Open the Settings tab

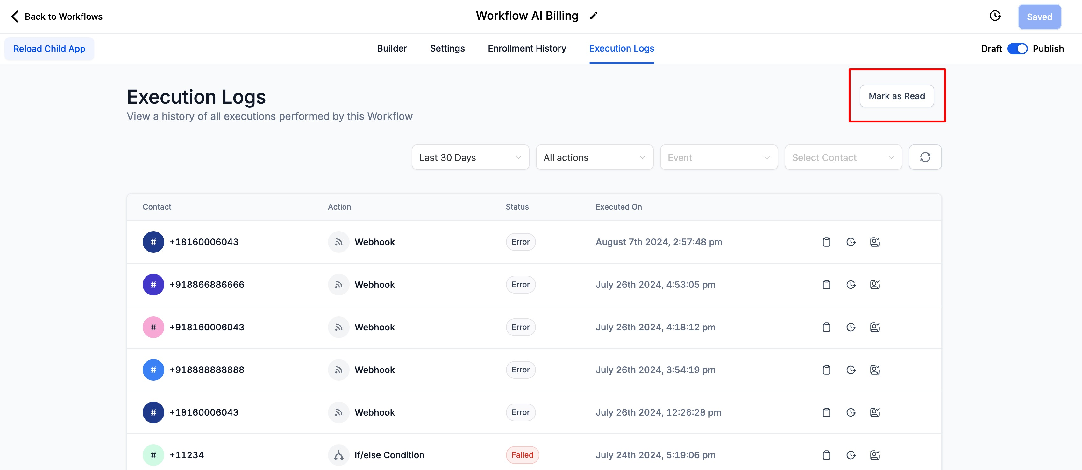coord(447,48)
